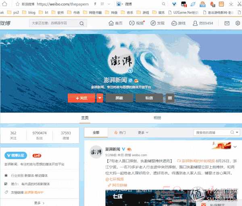Open the hamburger more-options button
242x206 pixels.
[170, 98]
